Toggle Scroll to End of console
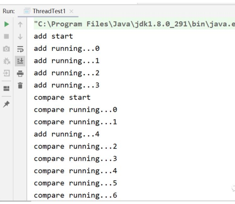Image resolution: width=235 pixels, height=204 pixels. [20, 61]
